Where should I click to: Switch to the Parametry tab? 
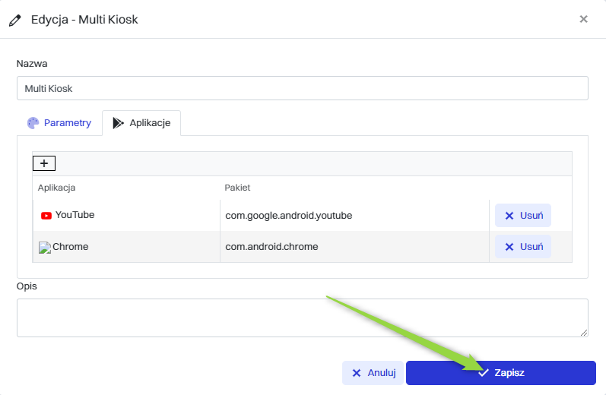[59, 122]
